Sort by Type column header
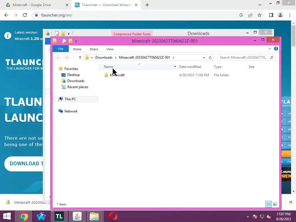This screenshot has width=296, height=222. point(218,67)
